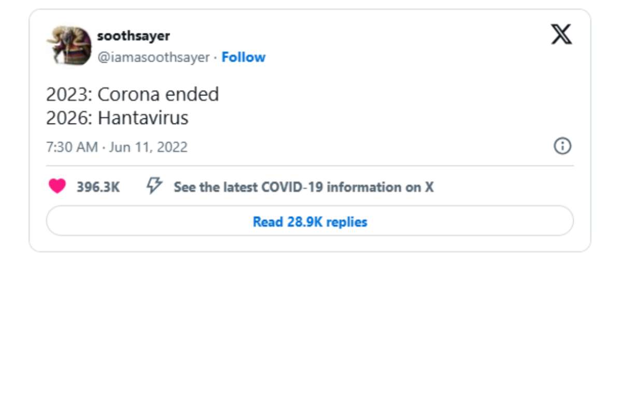Image resolution: width=622 pixels, height=415 pixels.
Task: Click the '2026: Hantavirus' tweet line
Action: [117, 118]
